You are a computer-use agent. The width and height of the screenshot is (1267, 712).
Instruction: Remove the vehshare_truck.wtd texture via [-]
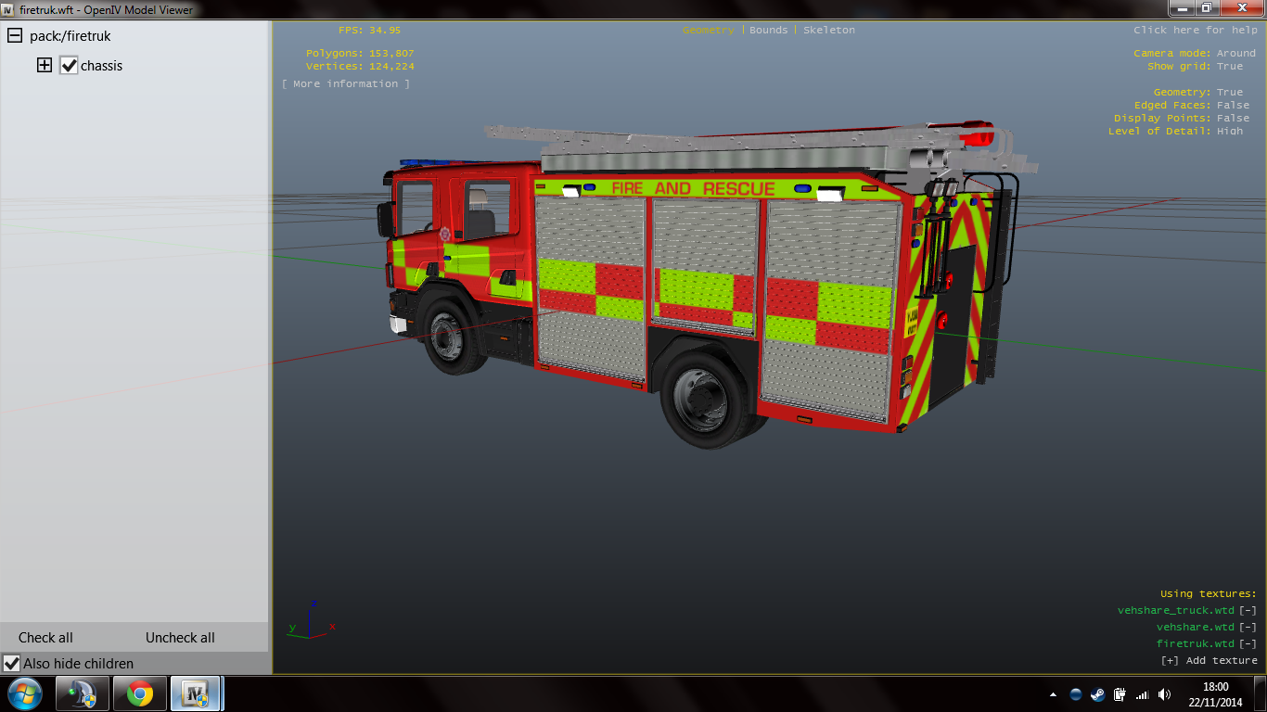tap(1248, 610)
